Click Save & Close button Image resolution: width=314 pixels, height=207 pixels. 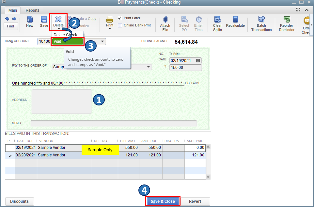click(163, 201)
